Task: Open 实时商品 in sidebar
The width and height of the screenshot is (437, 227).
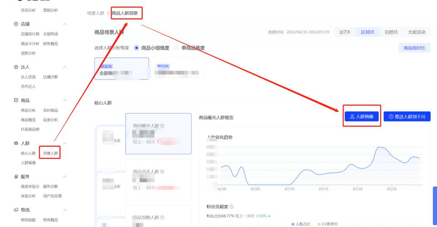Action: (50, 110)
